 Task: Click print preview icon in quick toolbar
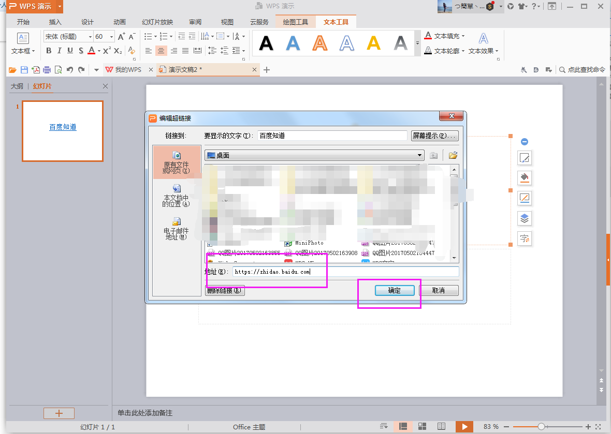pyautogui.click(x=59, y=70)
